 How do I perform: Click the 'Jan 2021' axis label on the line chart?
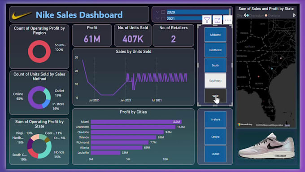(x=126, y=100)
